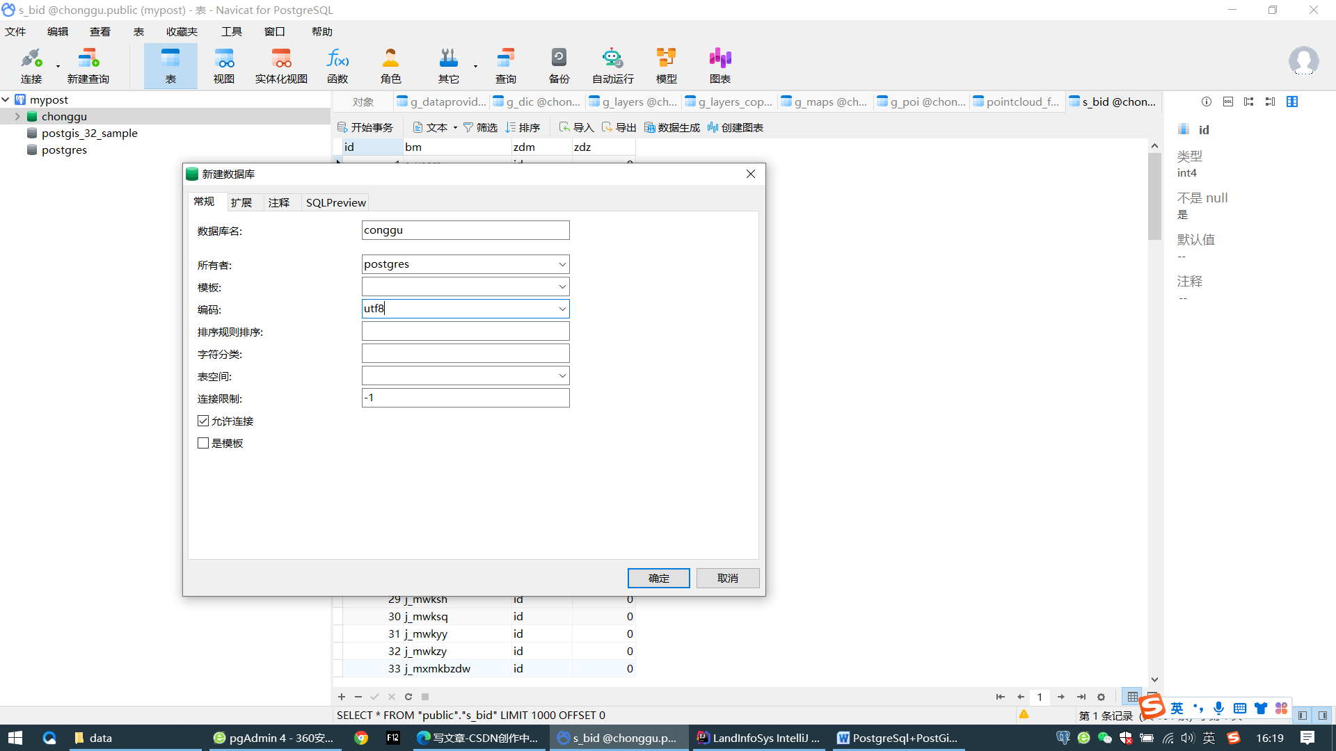This screenshot has width=1336, height=751.
Task: Click the 数据库名 input field
Action: pos(465,230)
